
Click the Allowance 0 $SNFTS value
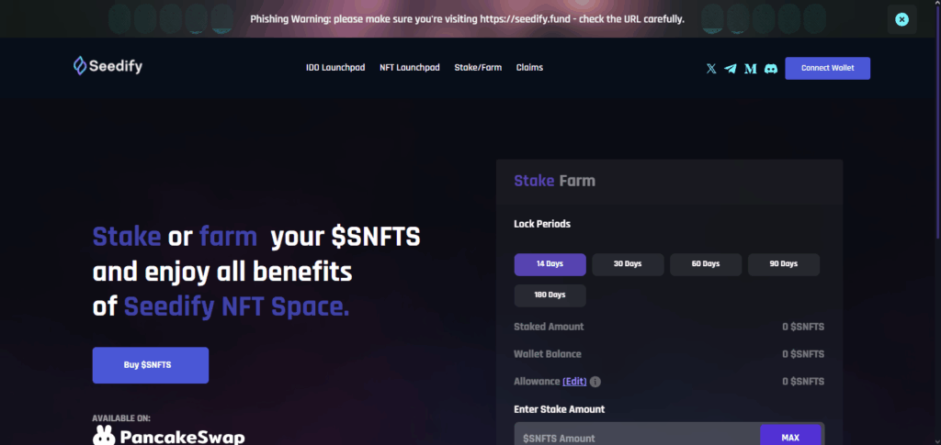(x=803, y=382)
